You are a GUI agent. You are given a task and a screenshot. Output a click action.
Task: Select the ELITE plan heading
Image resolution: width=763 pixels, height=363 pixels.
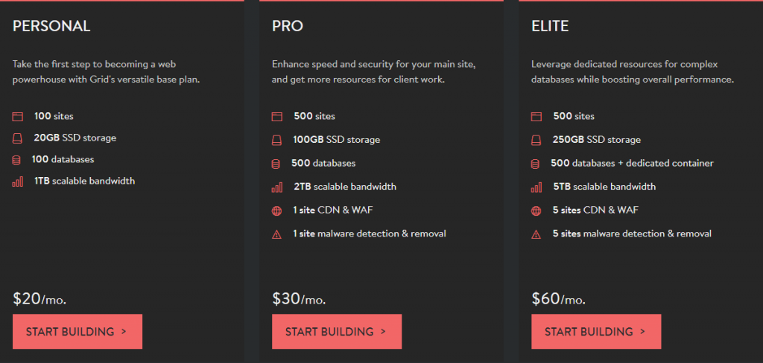pos(550,26)
